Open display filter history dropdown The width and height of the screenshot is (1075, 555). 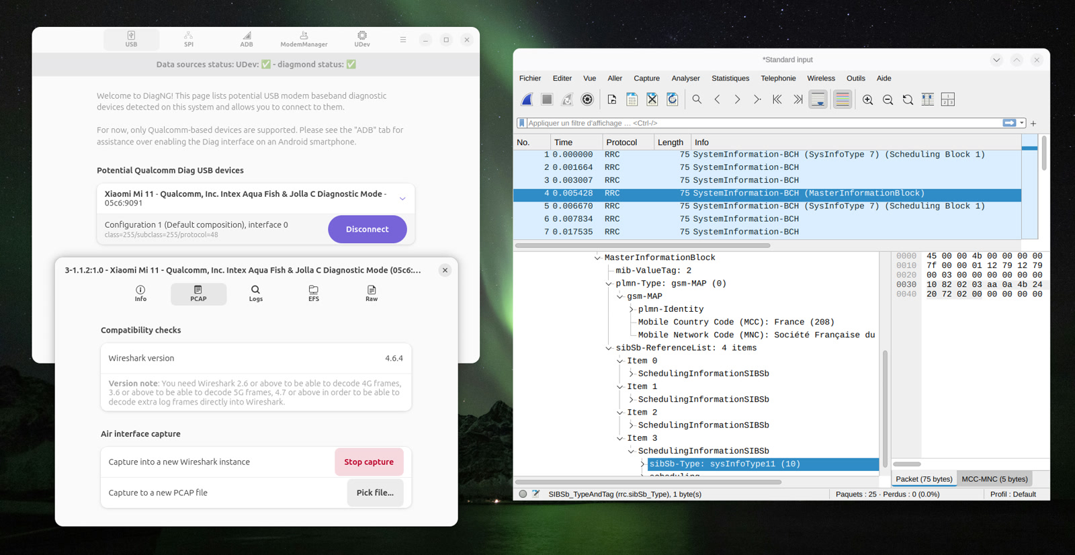pos(1022,123)
